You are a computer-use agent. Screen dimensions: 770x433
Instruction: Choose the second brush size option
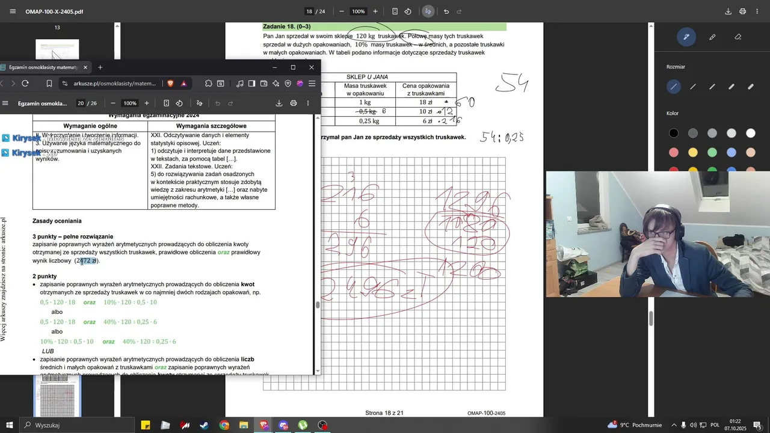pos(693,87)
